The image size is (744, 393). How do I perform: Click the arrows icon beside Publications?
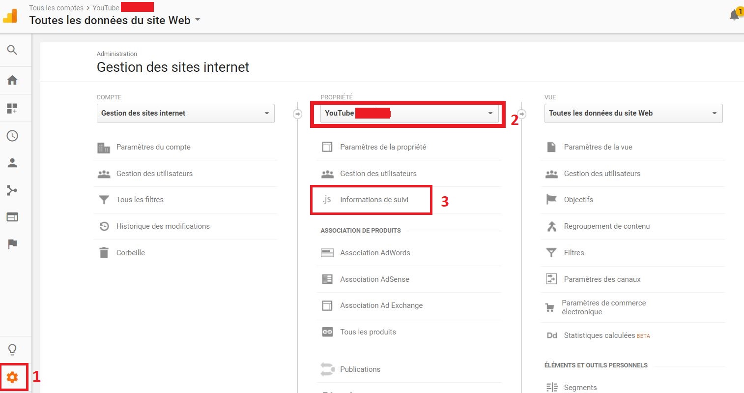pyautogui.click(x=327, y=369)
